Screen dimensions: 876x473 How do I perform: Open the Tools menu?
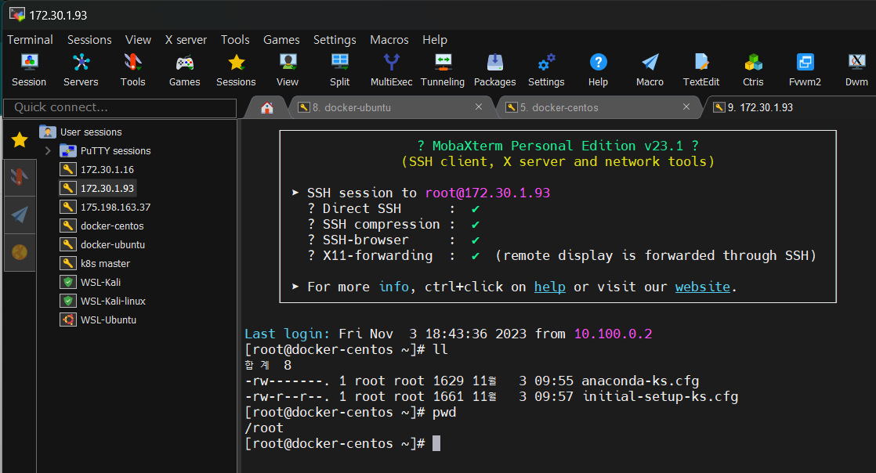click(x=235, y=40)
